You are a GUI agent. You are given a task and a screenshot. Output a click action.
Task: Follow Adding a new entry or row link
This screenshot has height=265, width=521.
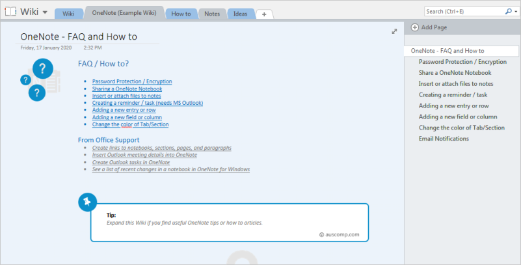[x=124, y=110]
